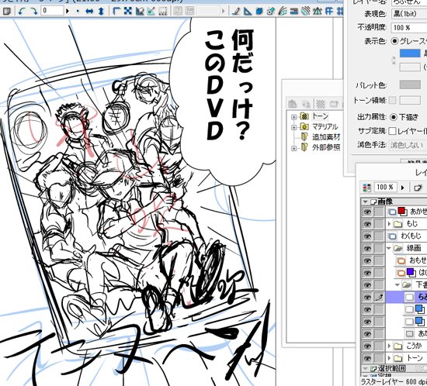Click the corner bracket toolbar icon

click(116, 11)
